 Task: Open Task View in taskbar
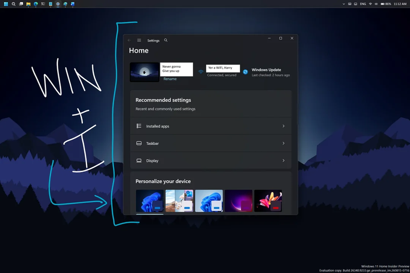click(x=21, y=4)
